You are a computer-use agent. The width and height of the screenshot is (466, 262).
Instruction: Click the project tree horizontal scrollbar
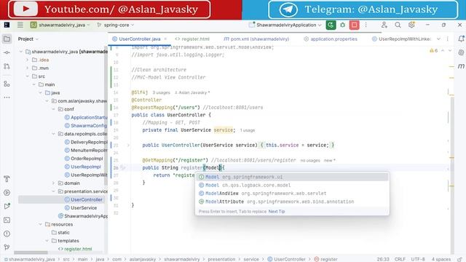[x=31, y=253]
